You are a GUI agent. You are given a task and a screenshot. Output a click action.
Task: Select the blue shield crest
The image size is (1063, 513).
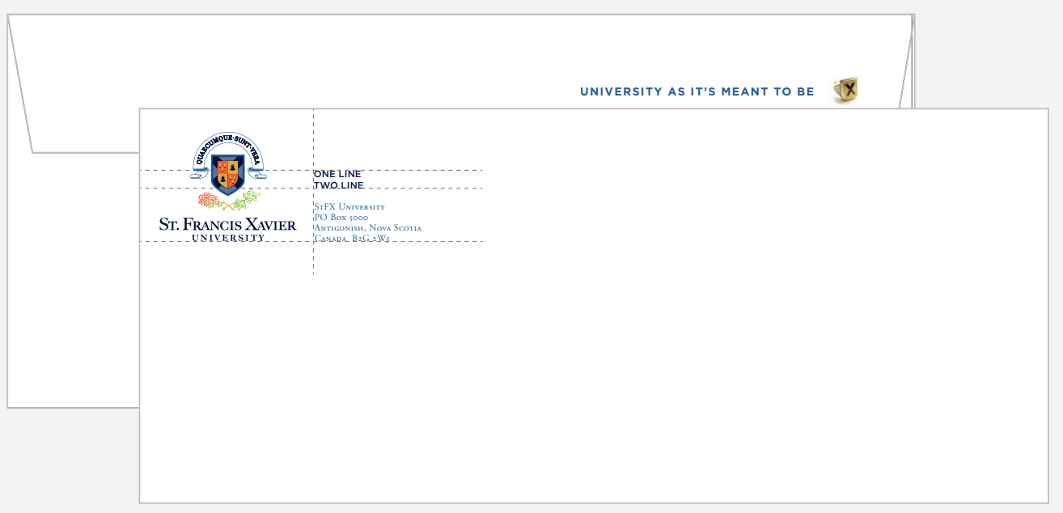tap(227, 175)
